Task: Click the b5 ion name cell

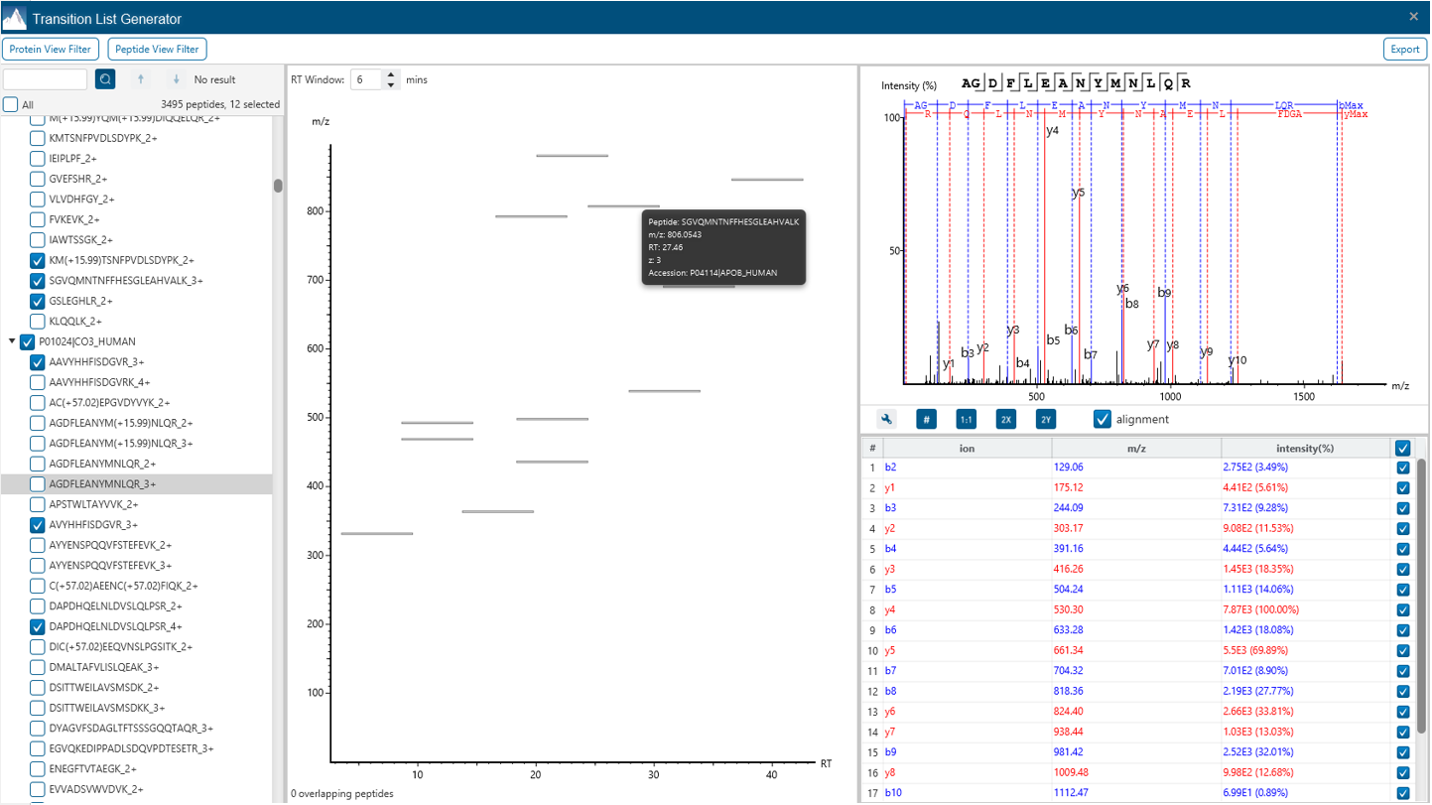Action: point(967,590)
